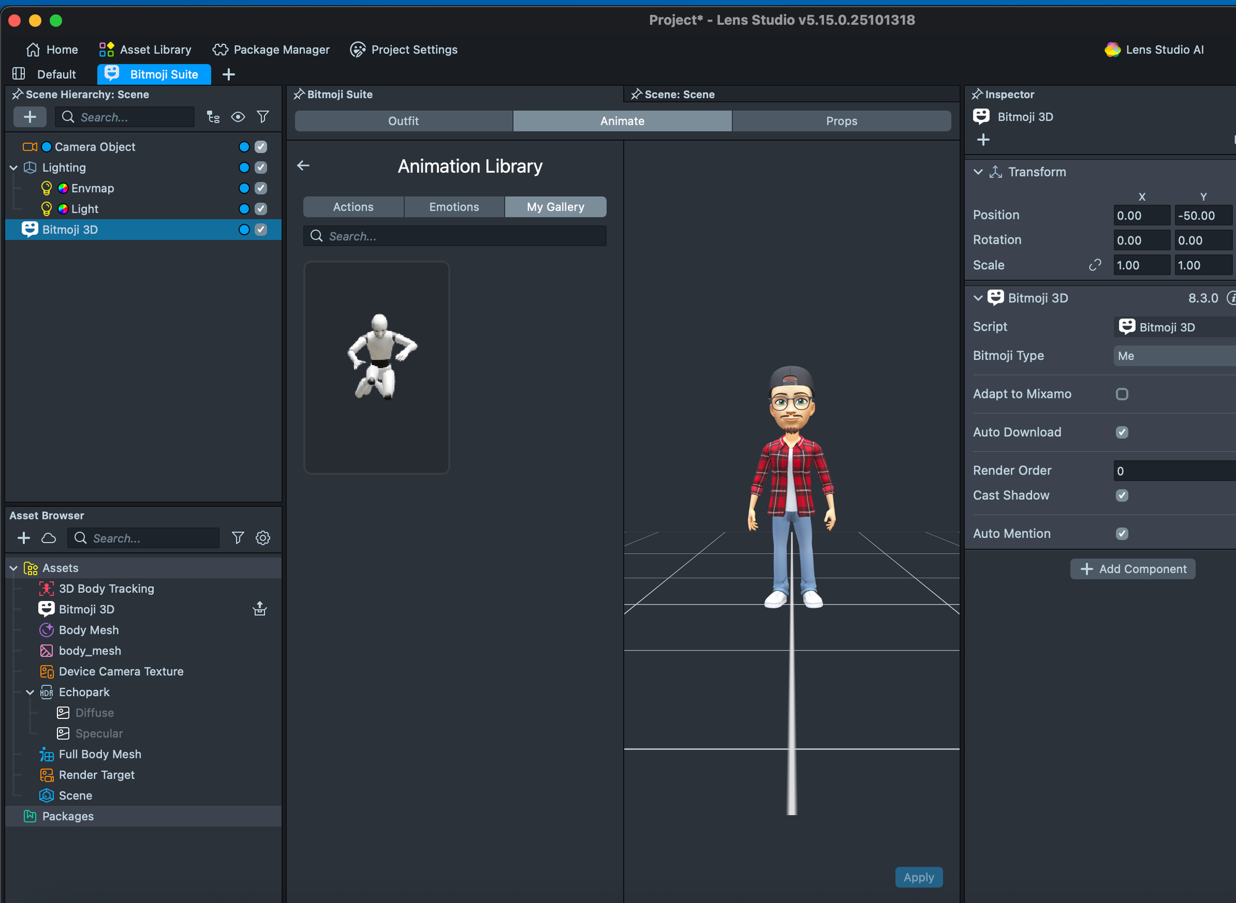Image resolution: width=1236 pixels, height=903 pixels.
Task: Toggle Envmap enabled checkbox
Action: click(x=261, y=188)
